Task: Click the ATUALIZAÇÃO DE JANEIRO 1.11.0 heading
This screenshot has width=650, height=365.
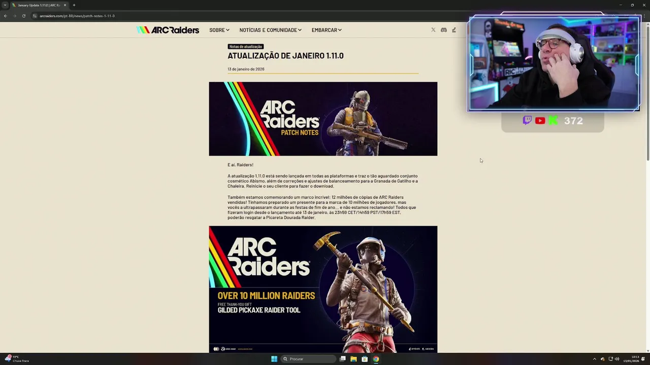Action: click(285, 56)
